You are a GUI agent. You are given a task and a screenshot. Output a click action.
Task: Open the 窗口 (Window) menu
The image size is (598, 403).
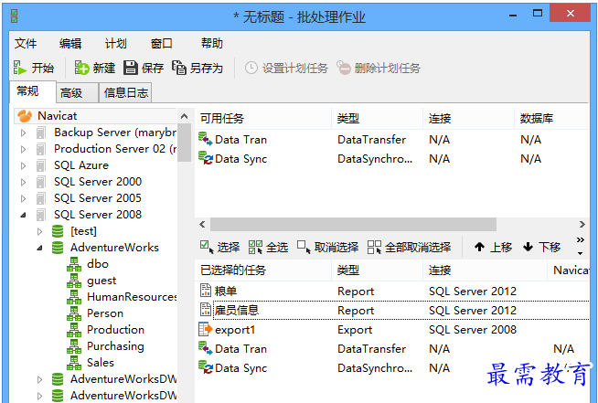161,44
